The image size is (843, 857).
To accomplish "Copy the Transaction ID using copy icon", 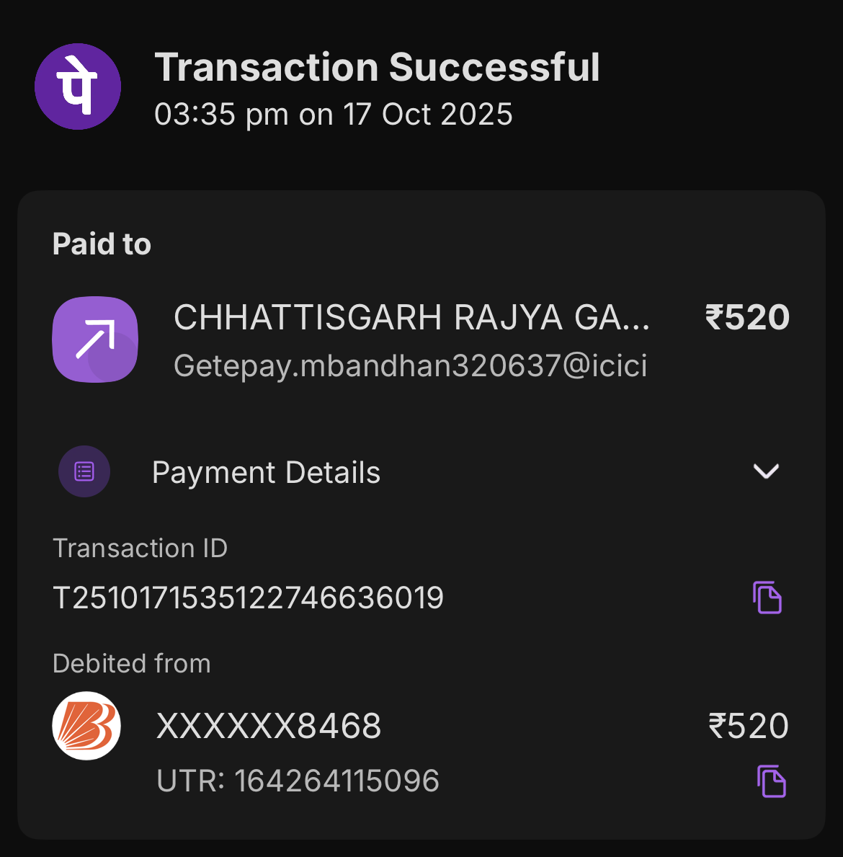I will 767,598.
